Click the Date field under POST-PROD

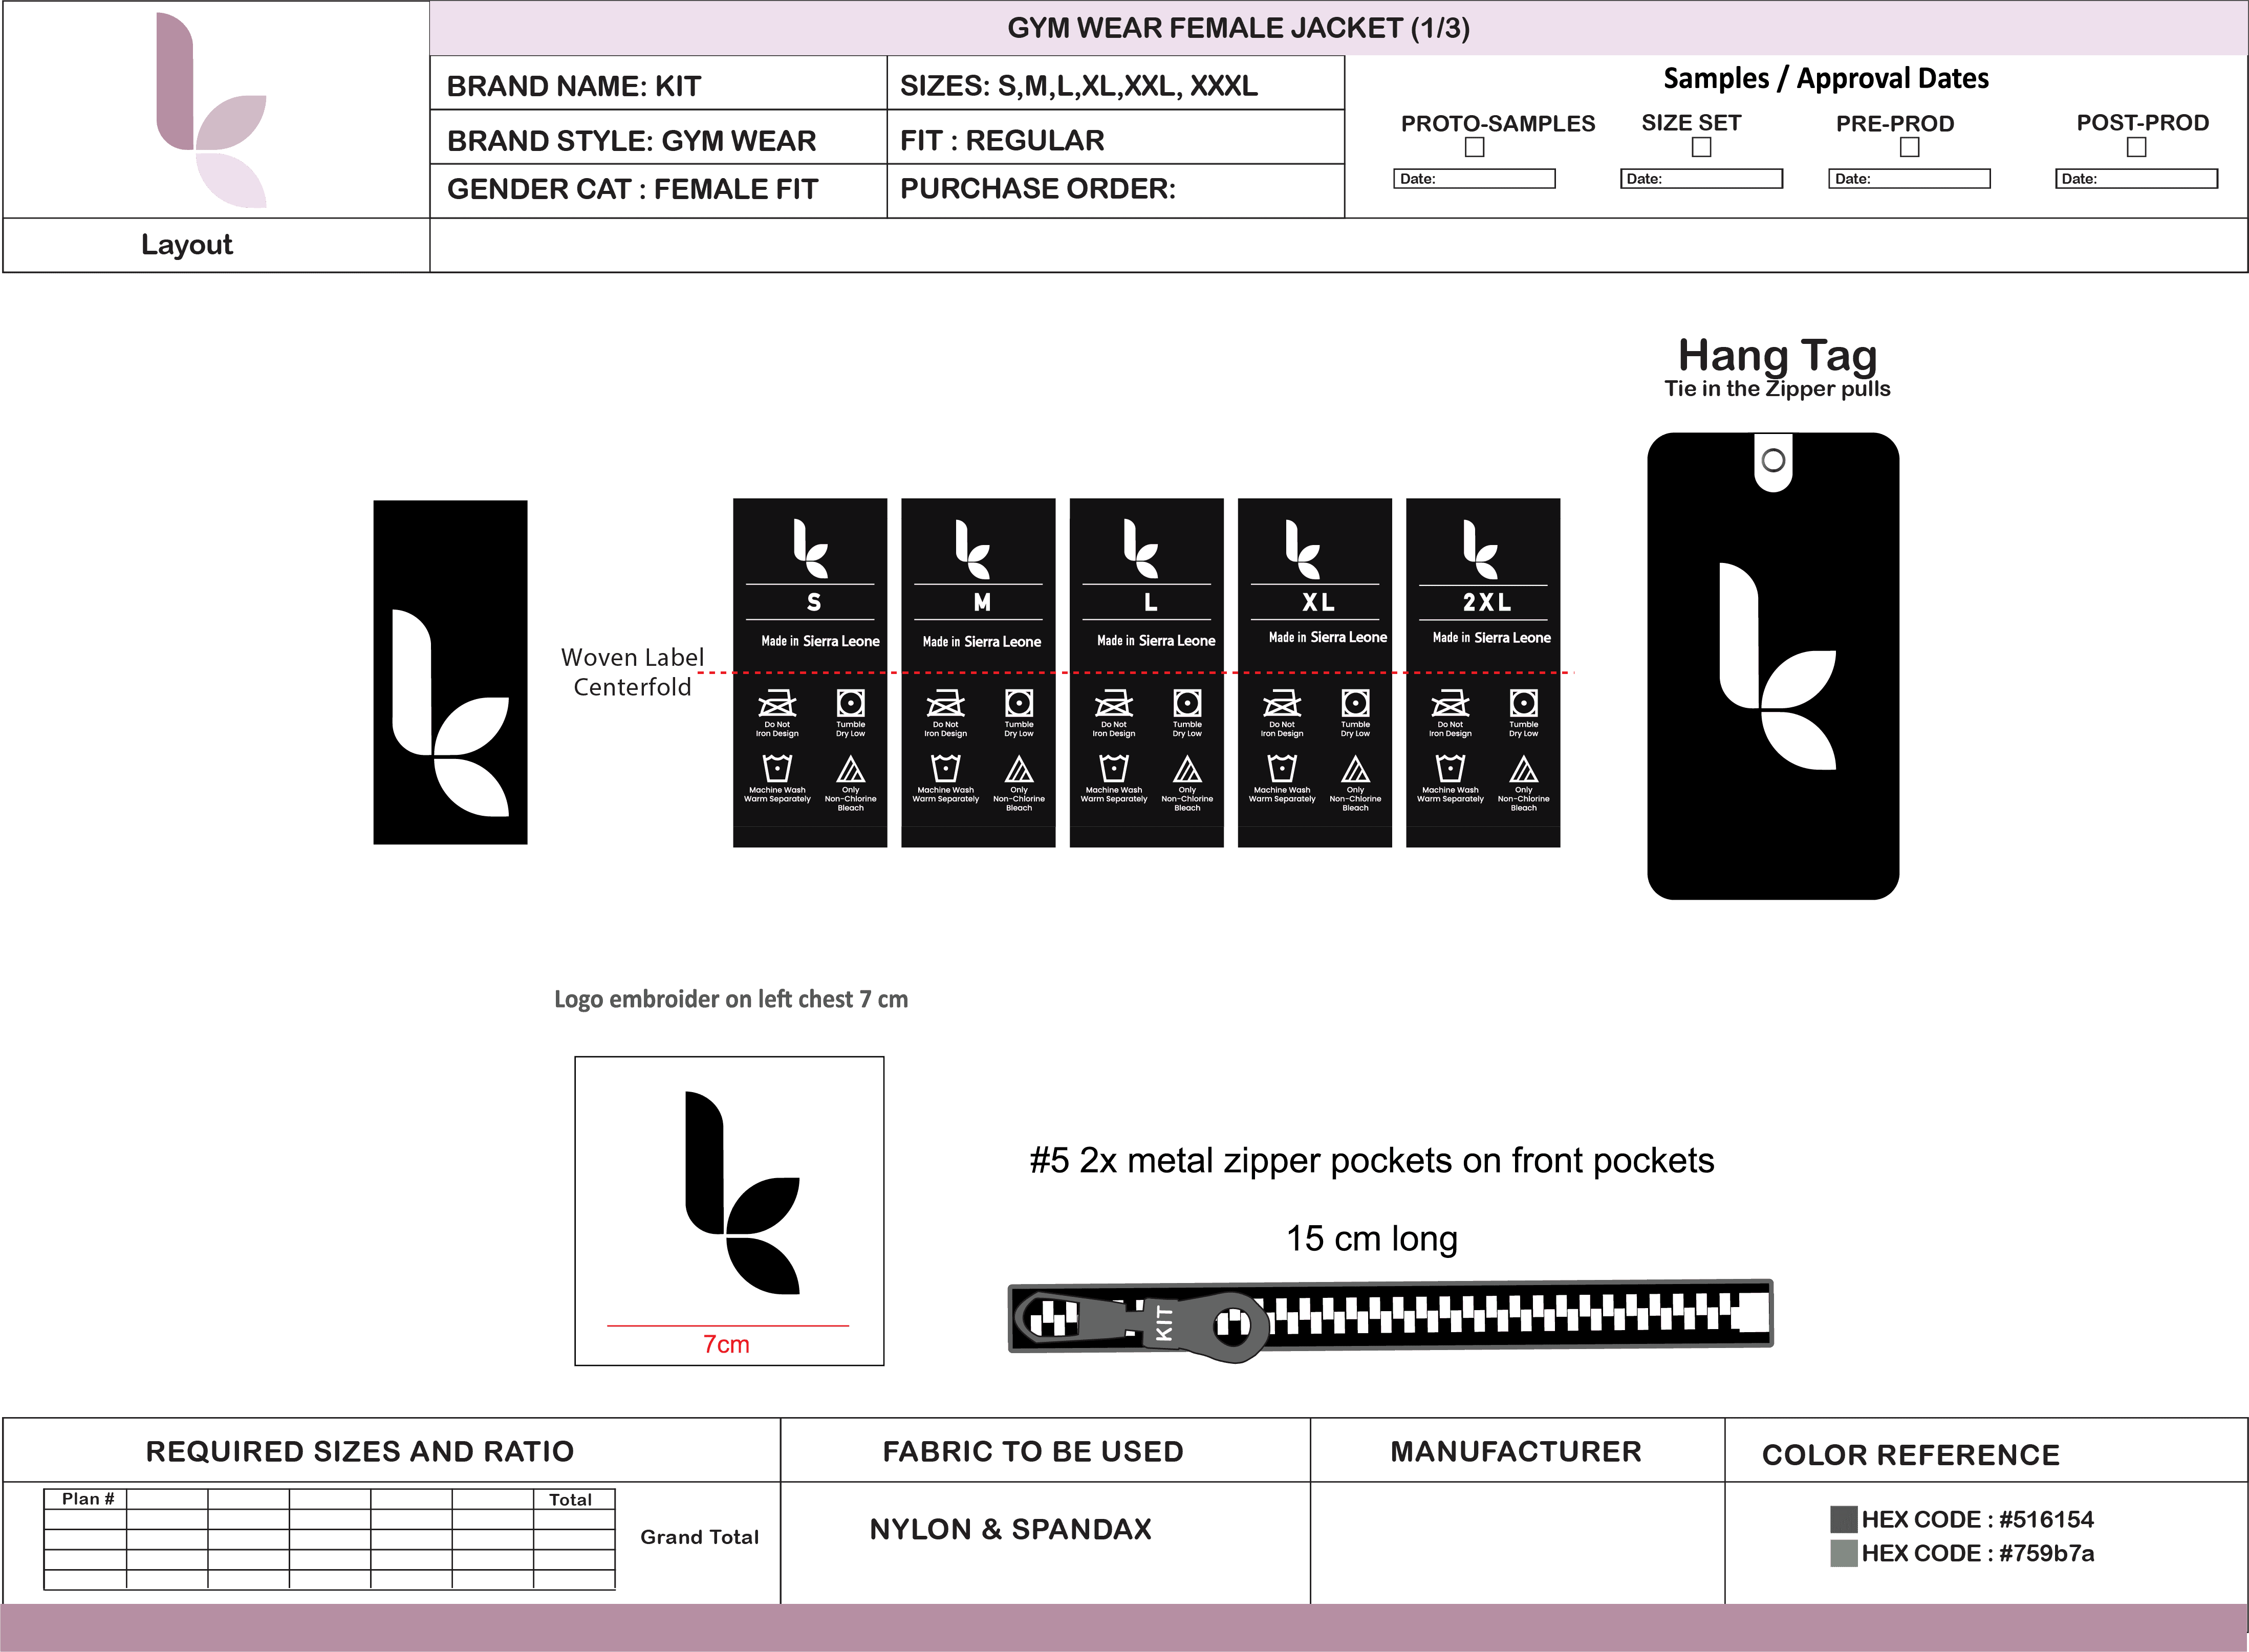(2136, 179)
